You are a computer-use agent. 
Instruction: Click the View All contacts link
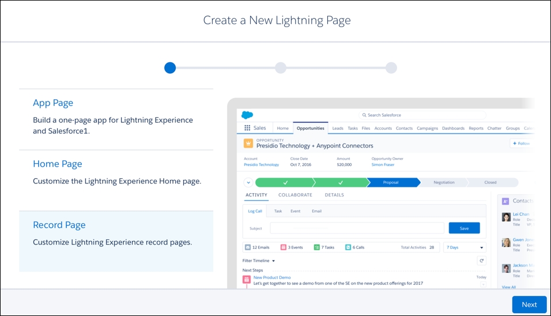pos(509,287)
